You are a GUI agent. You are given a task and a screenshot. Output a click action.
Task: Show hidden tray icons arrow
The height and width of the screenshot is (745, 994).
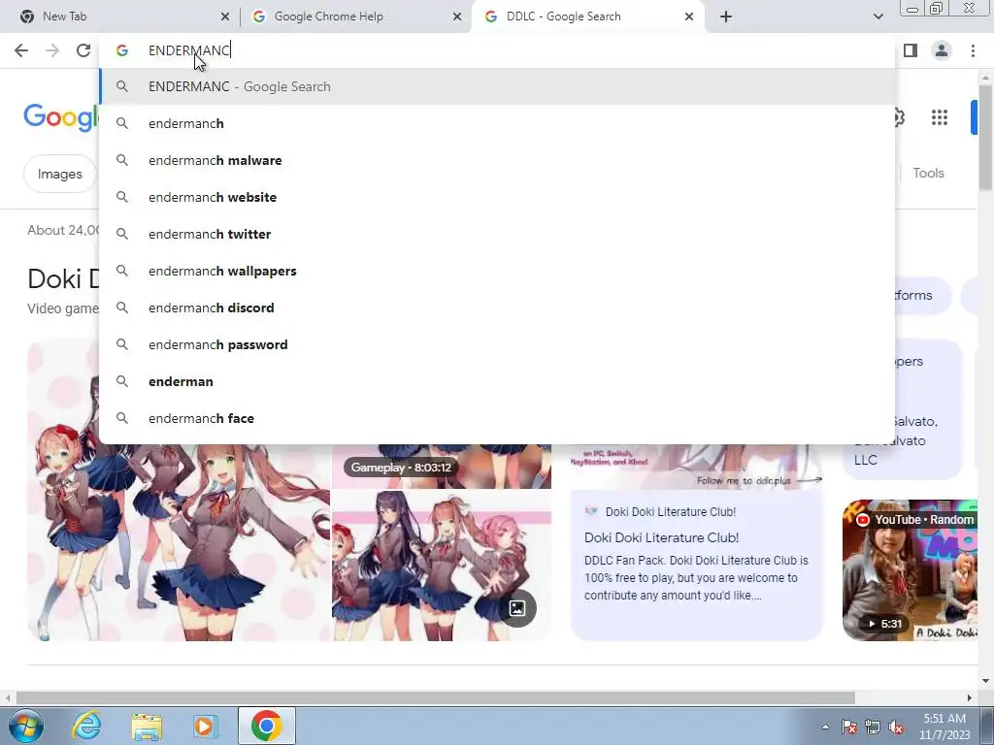(x=825, y=727)
